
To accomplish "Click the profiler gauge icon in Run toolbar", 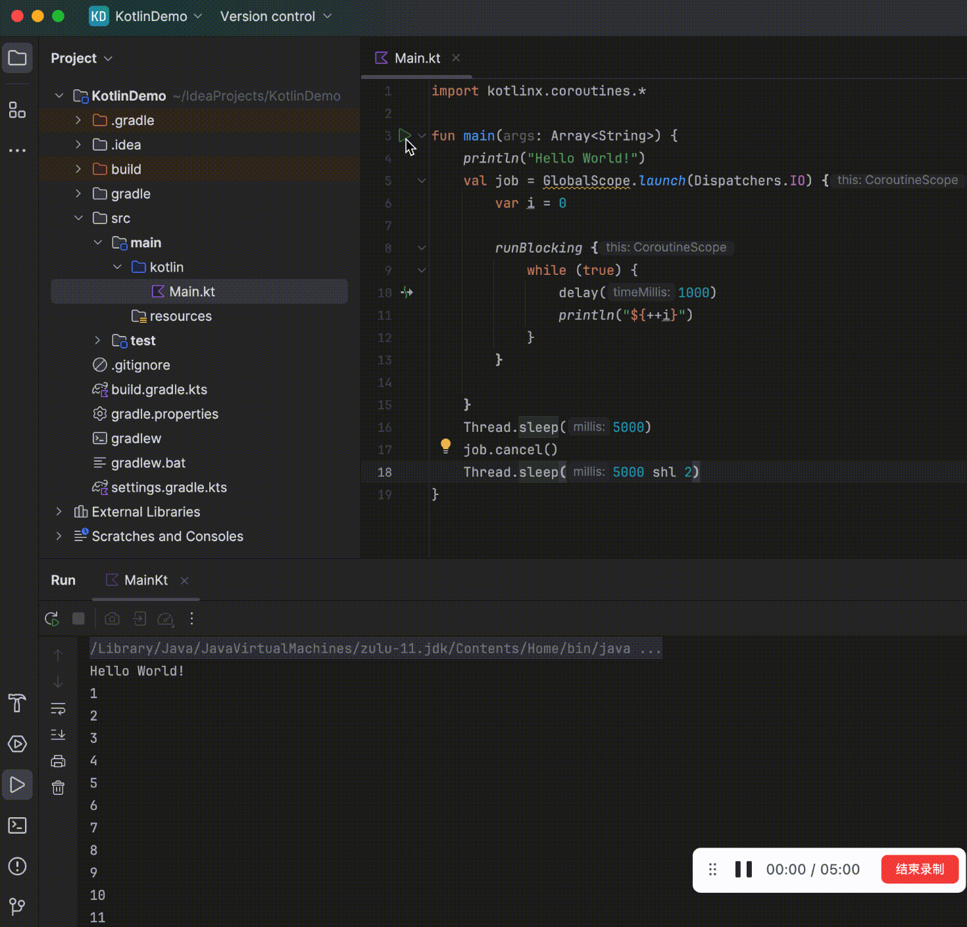I will [166, 619].
